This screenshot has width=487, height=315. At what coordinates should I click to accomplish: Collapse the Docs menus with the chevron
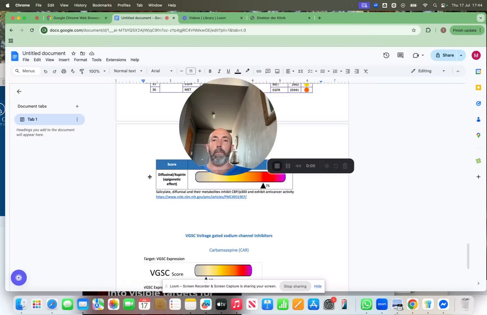coord(458,71)
